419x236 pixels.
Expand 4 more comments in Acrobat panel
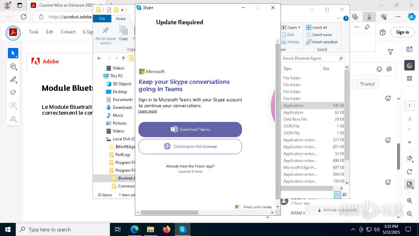click(337, 210)
